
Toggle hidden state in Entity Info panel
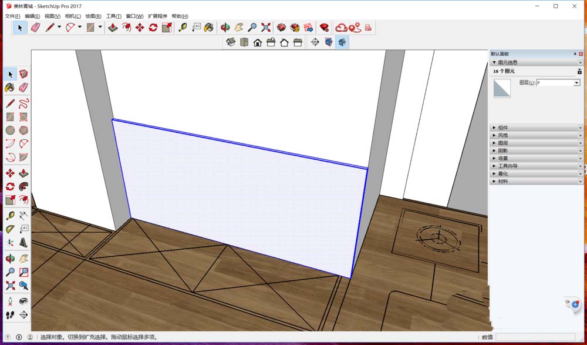coord(580,71)
